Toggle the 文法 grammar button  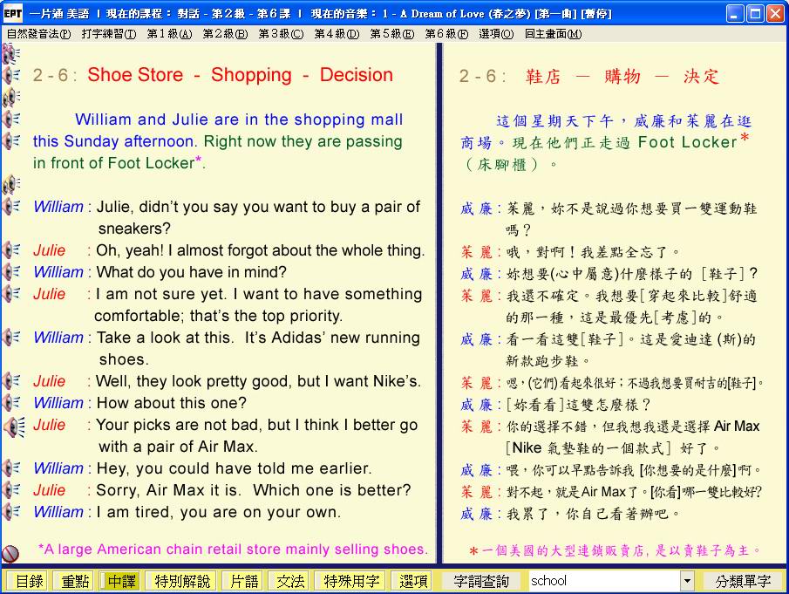tap(290, 581)
